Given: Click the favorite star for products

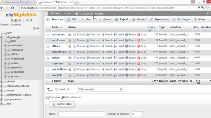Looking at the screenshot, I should tap(70, 75).
